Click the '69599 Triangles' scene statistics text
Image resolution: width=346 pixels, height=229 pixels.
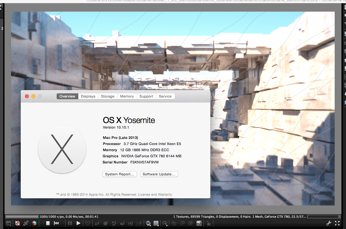(202, 217)
